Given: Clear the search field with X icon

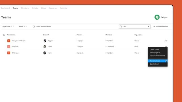Looking at the screenshot, I should [148, 26].
